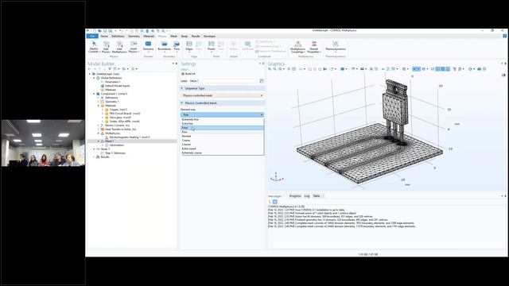Switch to the Log tab
509x286 pixels.
(x=307, y=196)
